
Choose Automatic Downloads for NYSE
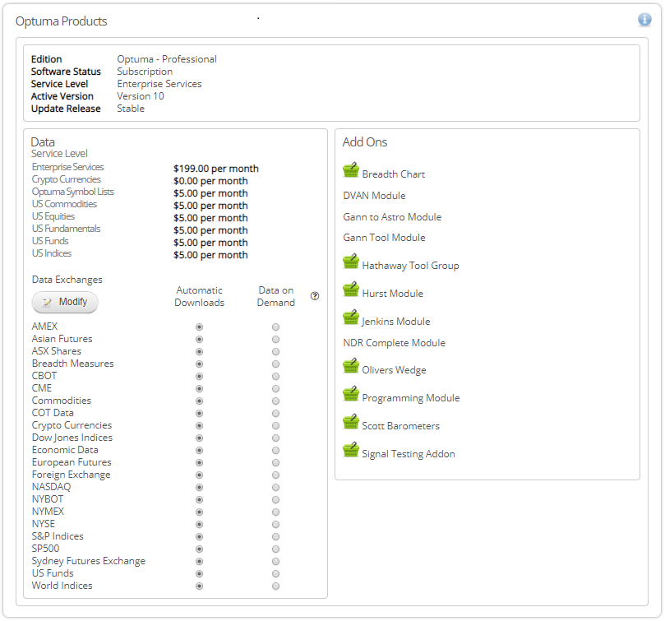(x=199, y=524)
